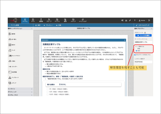Open the Nishida user account menu
161x114 pixels.
(142, 20)
